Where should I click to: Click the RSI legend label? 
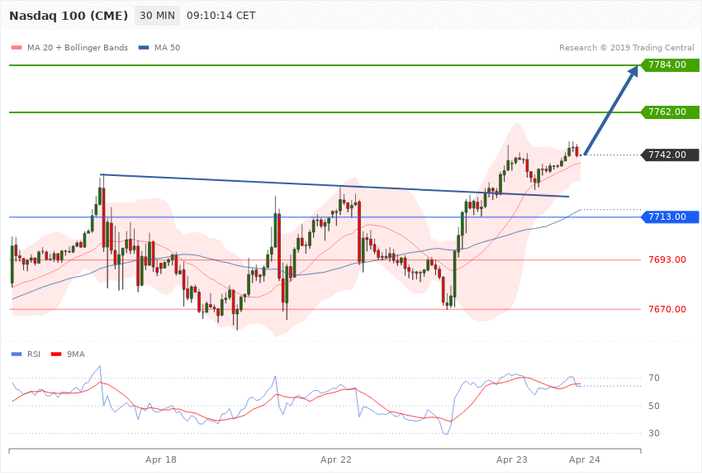[x=34, y=355]
